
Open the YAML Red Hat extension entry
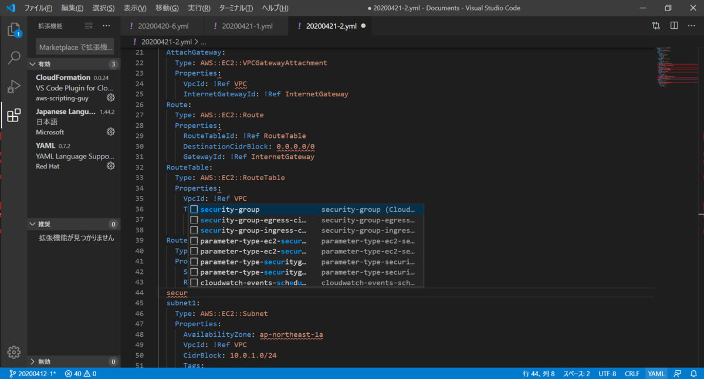pyautogui.click(x=73, y=155)
